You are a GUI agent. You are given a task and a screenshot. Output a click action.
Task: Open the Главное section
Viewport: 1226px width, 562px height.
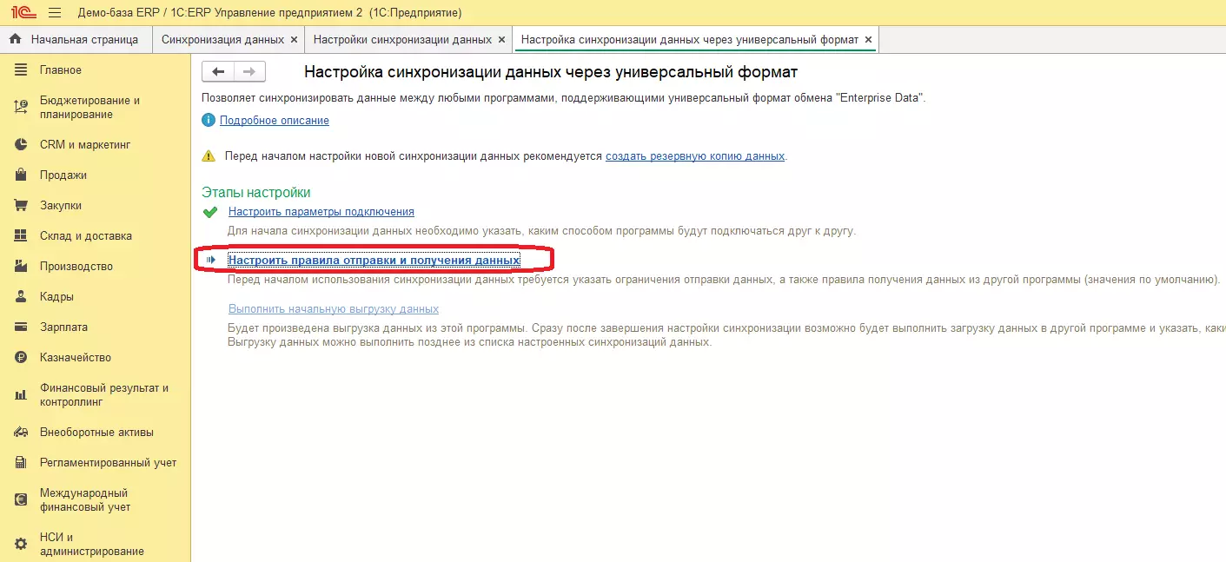pyautogui.click(x=61, y=69)
